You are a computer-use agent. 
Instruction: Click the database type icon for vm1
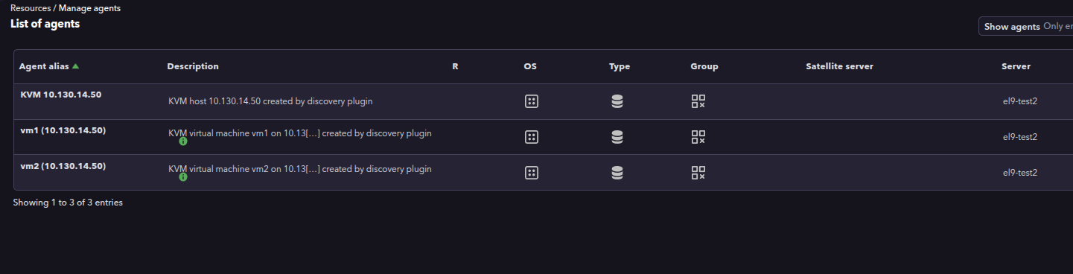617,137
